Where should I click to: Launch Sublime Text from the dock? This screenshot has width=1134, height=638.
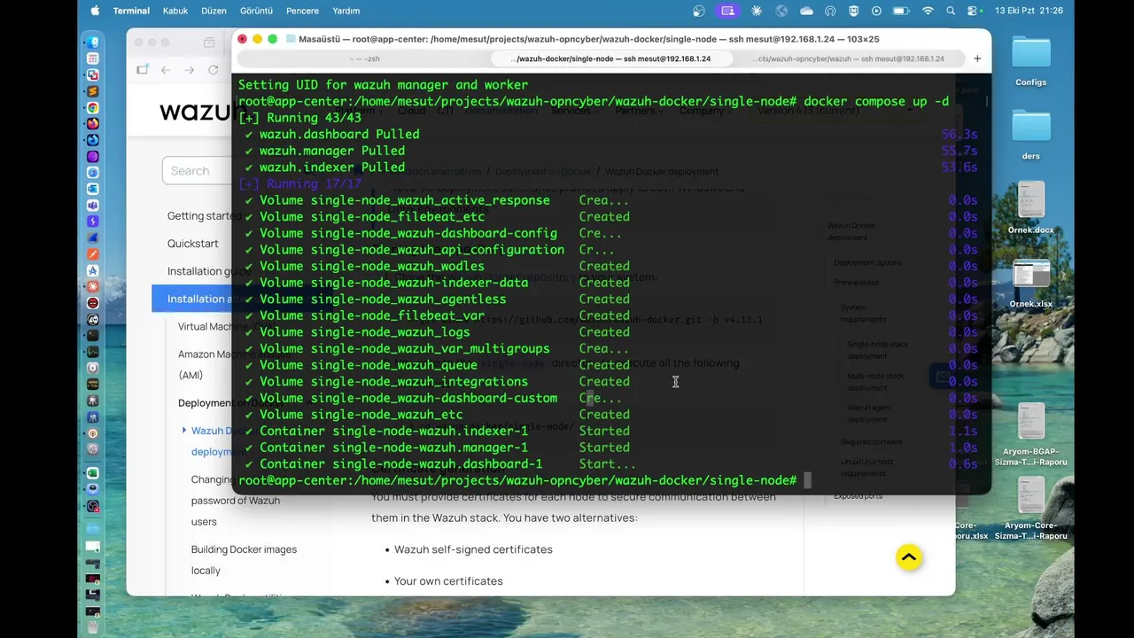point(93,91)
